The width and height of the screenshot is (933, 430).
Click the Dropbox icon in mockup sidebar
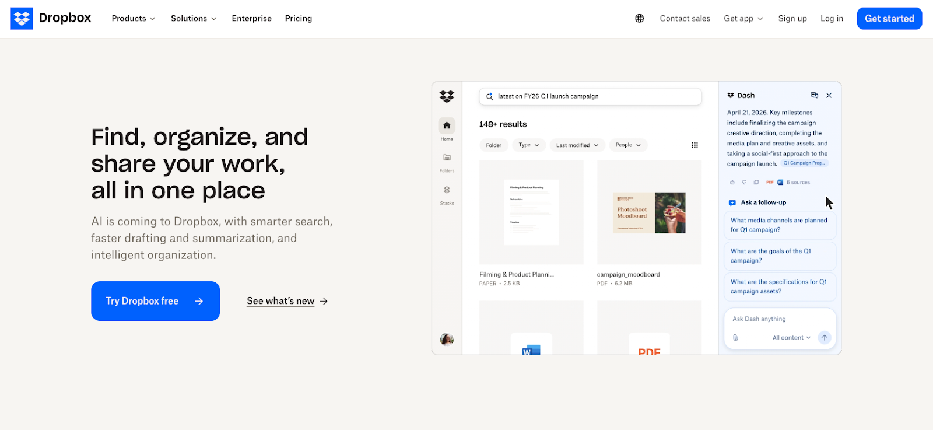point(447,96)
